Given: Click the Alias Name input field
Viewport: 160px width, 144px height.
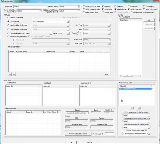Looking at the screenshot, I should [30, 7].
